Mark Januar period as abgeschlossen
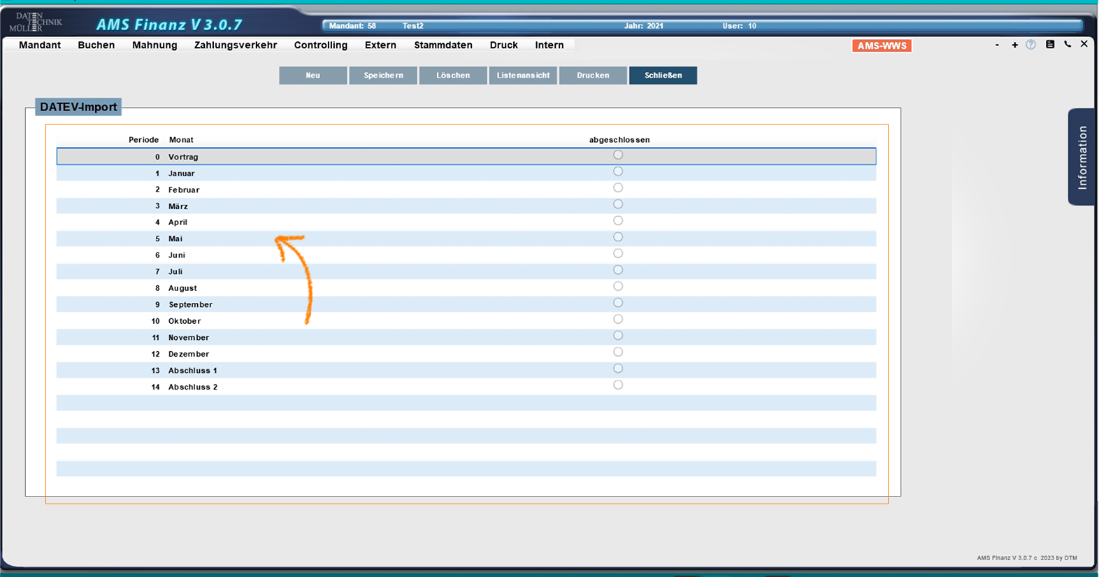Viewport: 1099px width, 577px height. coord(618,171)
